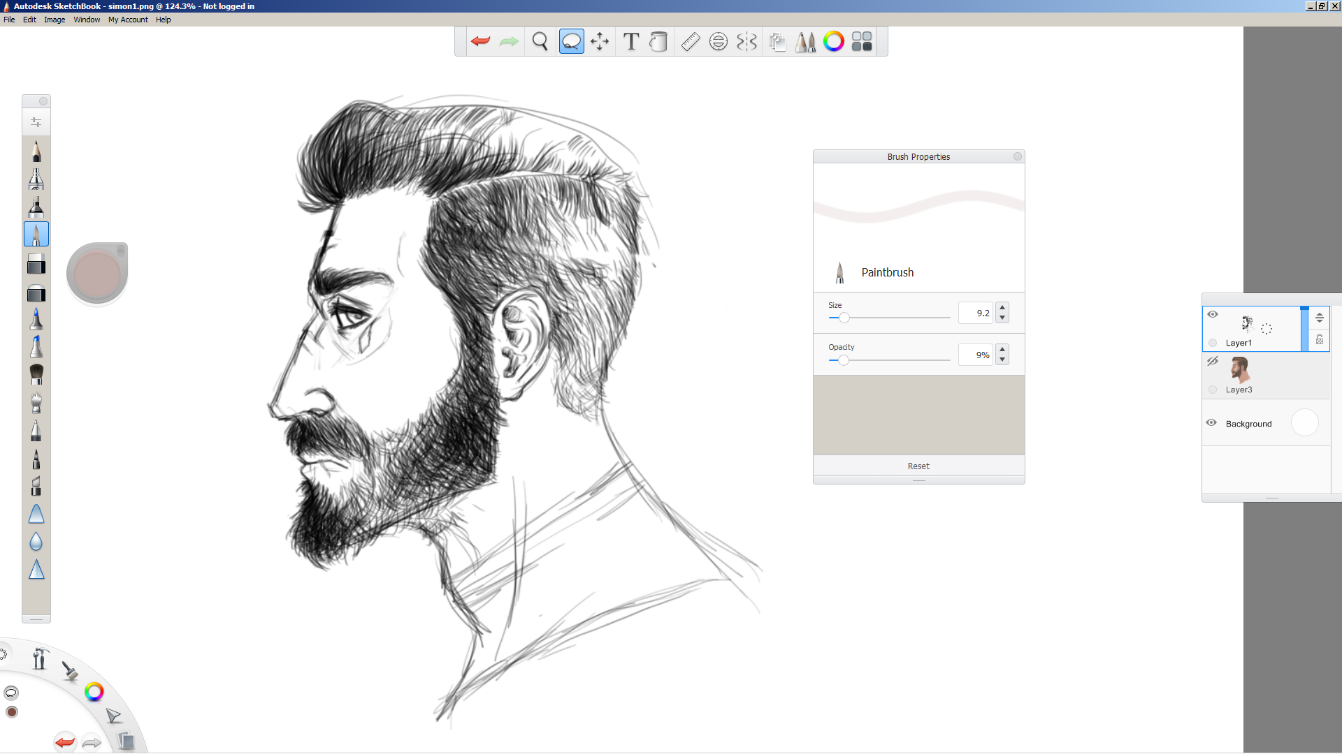
Task: Toggle Layer1 transparency lock icon
Action: 1320,340
